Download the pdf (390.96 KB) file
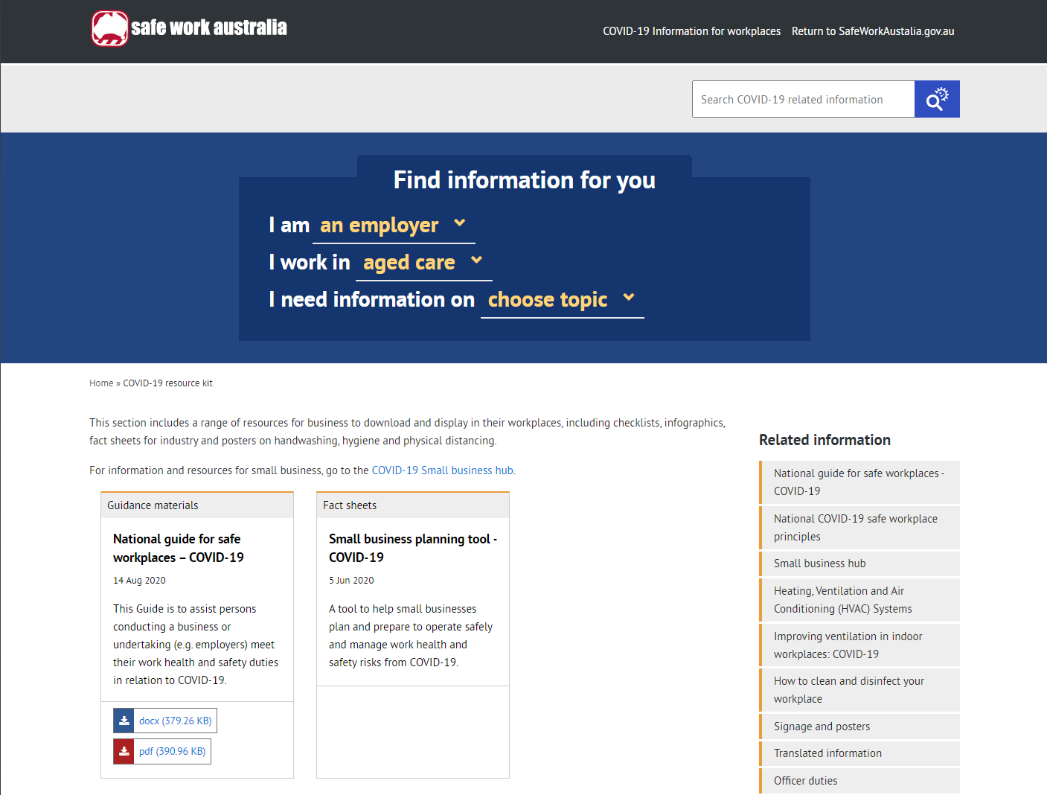The height and width of the screenshot is (795, 1047). click(x=172, y=751)
